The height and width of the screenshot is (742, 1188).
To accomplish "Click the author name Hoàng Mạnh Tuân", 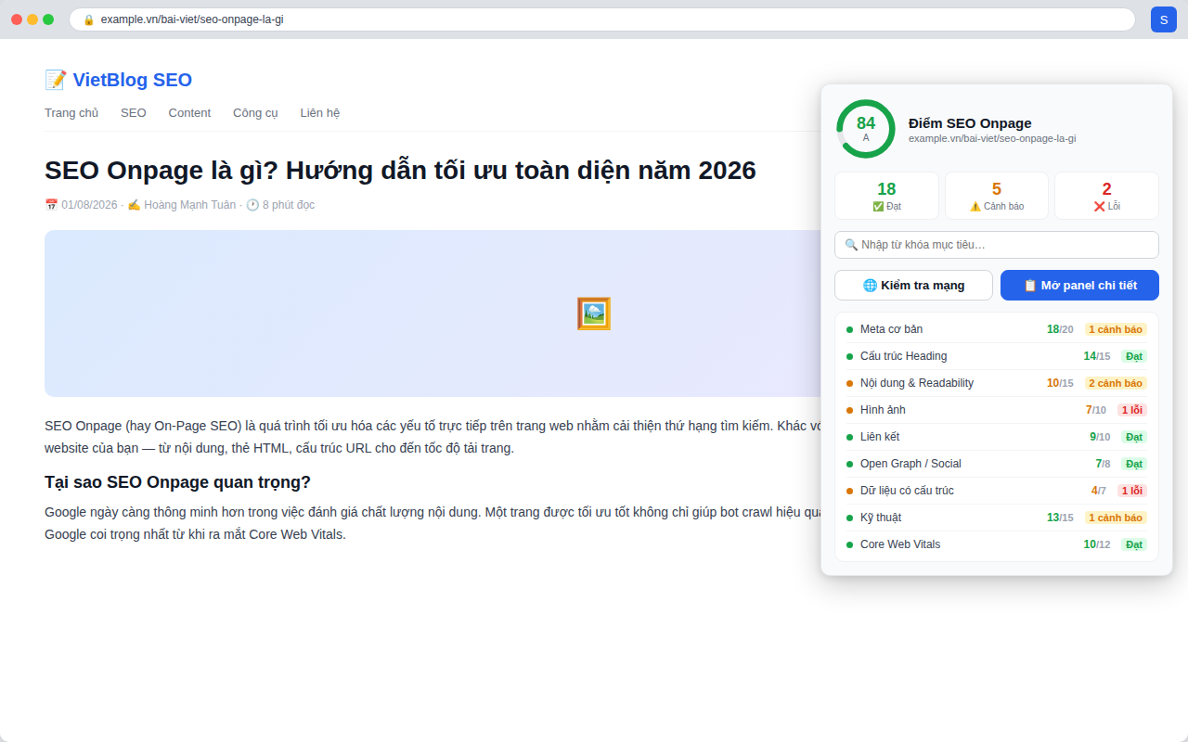I will pyautogui.click(x=189, y=205).
